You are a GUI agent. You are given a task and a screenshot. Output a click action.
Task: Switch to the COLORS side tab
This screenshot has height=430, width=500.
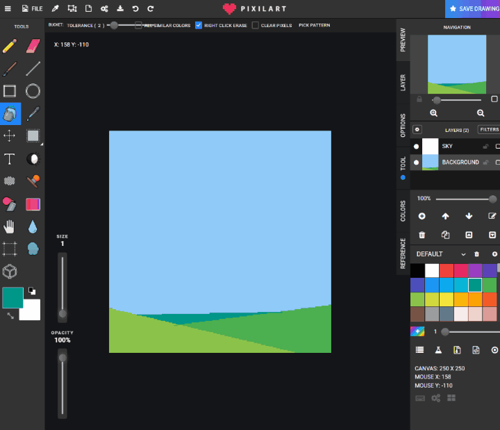click(x=403, y=211)
